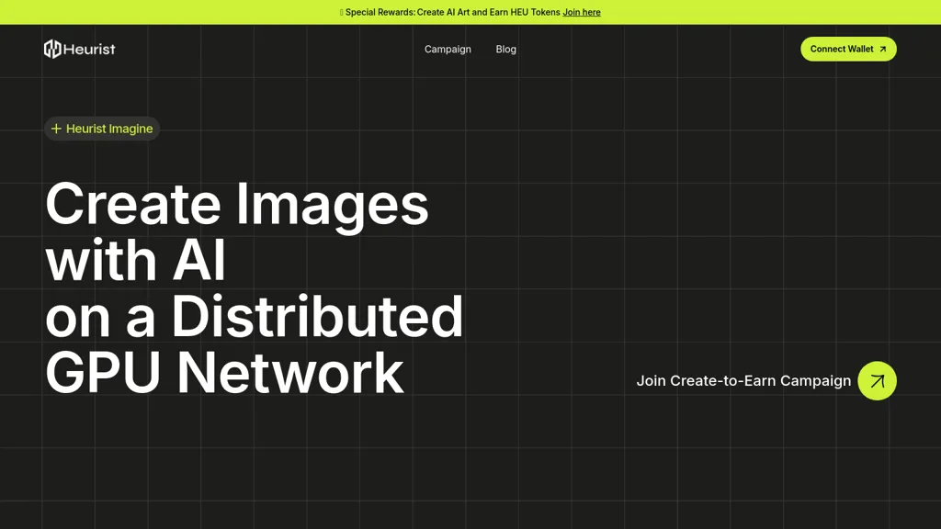Click the Connect Wallet button

(x=848, y=50)
